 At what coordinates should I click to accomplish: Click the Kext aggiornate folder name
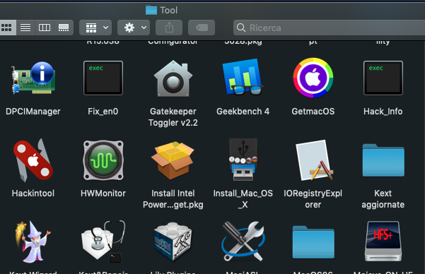(x=383, y=199)
